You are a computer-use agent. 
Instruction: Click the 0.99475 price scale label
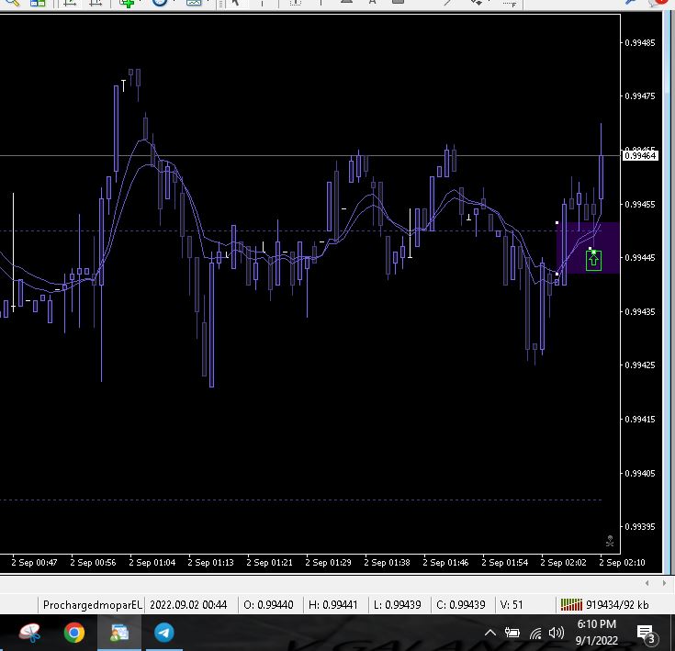tap(640, 95)
